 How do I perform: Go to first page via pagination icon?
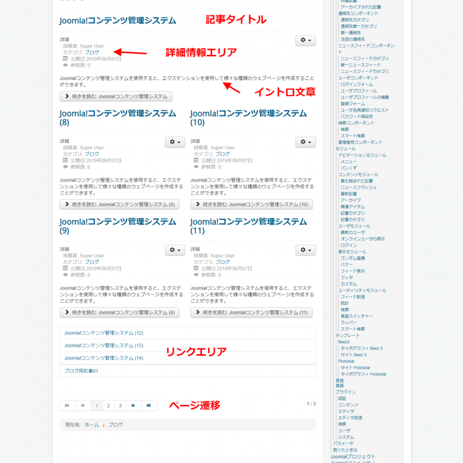(67, 406)
